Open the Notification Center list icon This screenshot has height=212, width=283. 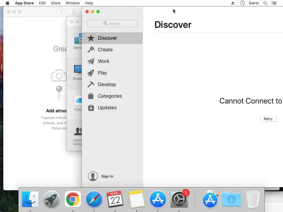coord(274,3)
